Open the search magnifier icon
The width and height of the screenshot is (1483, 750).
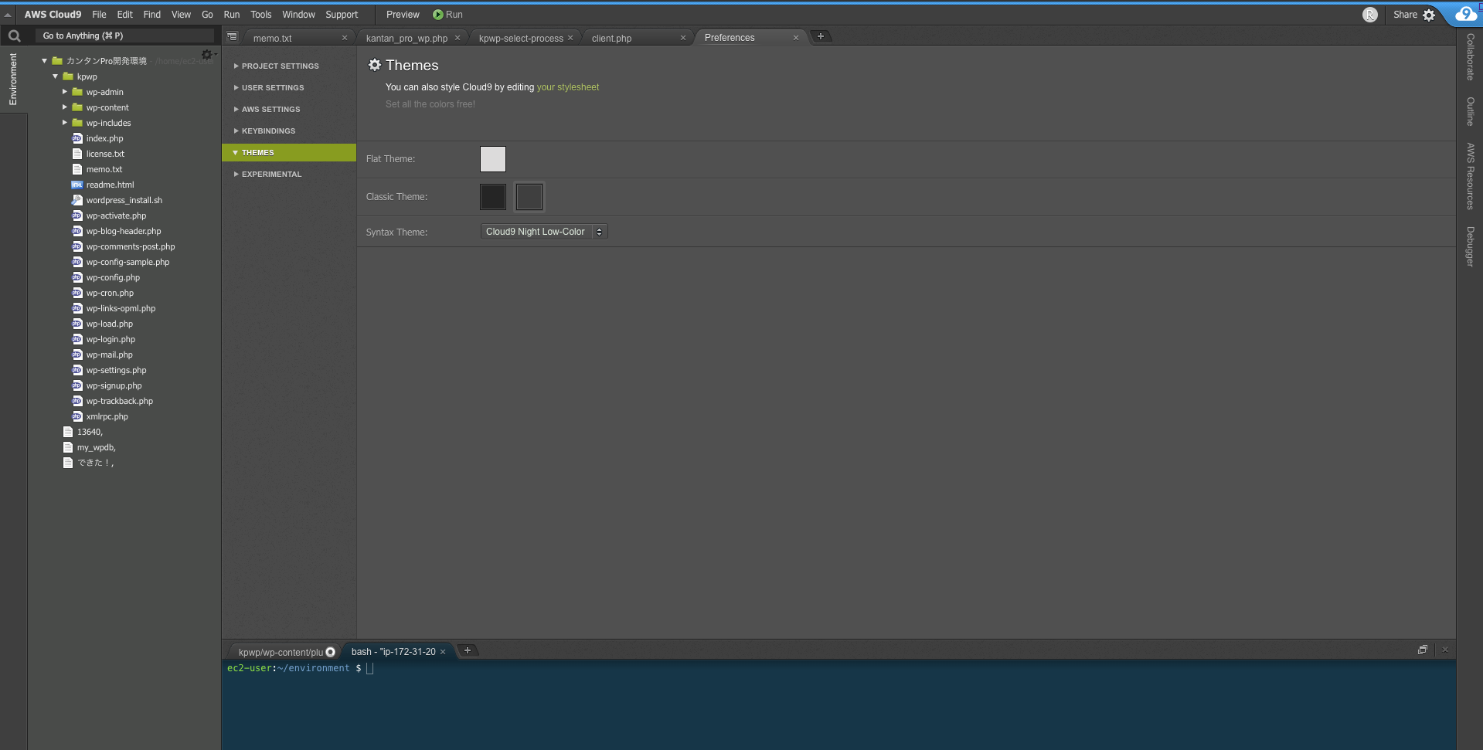(14, 36)
